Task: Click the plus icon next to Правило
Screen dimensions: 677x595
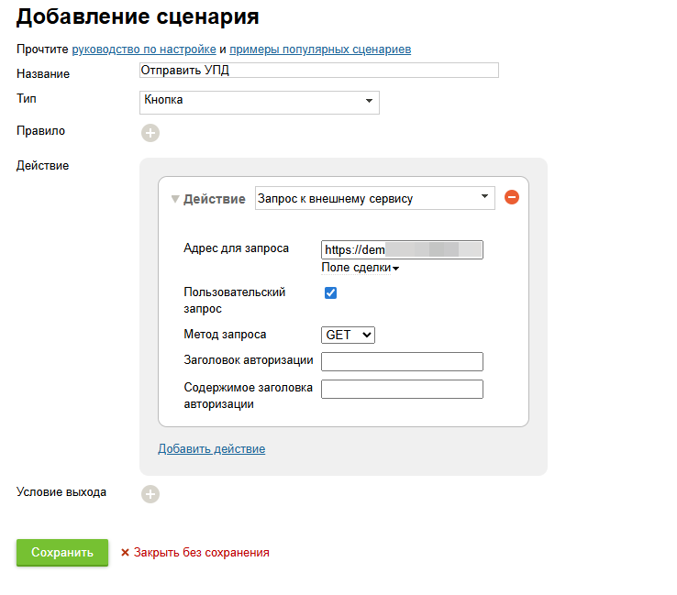Action: 150,133
